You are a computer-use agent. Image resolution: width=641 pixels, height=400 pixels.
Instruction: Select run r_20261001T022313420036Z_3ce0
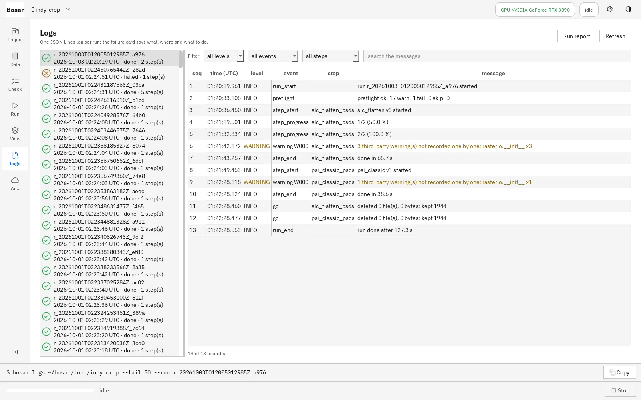[109, 347]
